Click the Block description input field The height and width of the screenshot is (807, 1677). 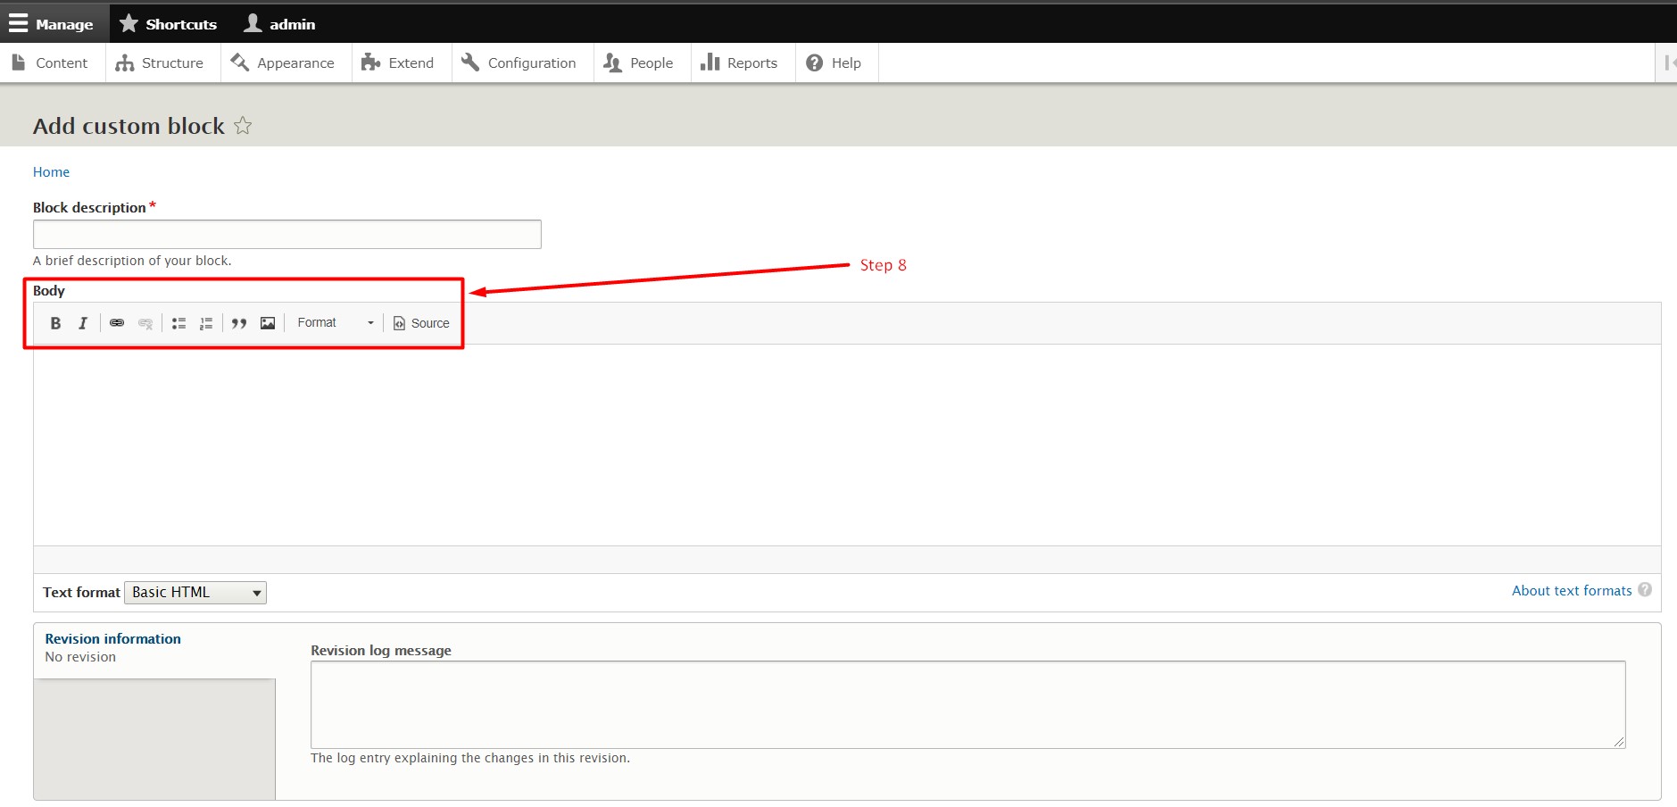286,234
